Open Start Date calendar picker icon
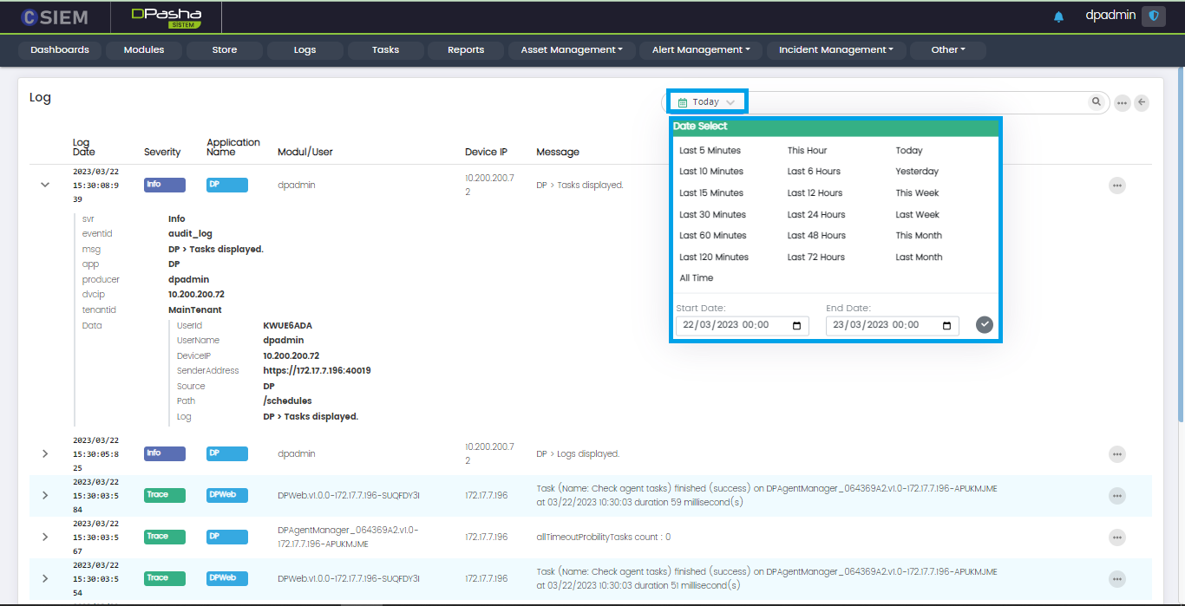 (796, 326)
